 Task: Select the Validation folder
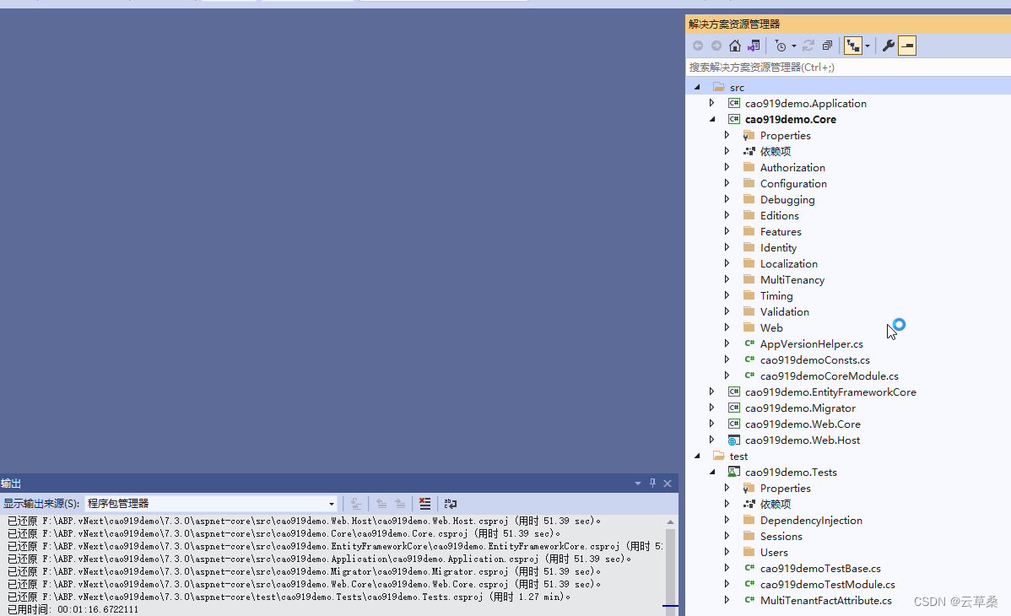pos(785,311)
